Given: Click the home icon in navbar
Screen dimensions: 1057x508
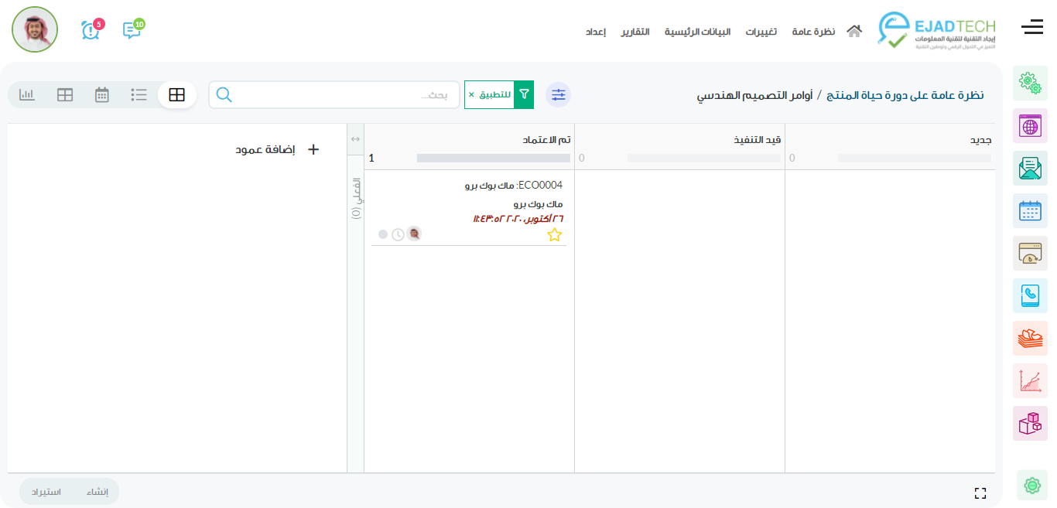Looking at the screenshot, I should coord(854,32).
